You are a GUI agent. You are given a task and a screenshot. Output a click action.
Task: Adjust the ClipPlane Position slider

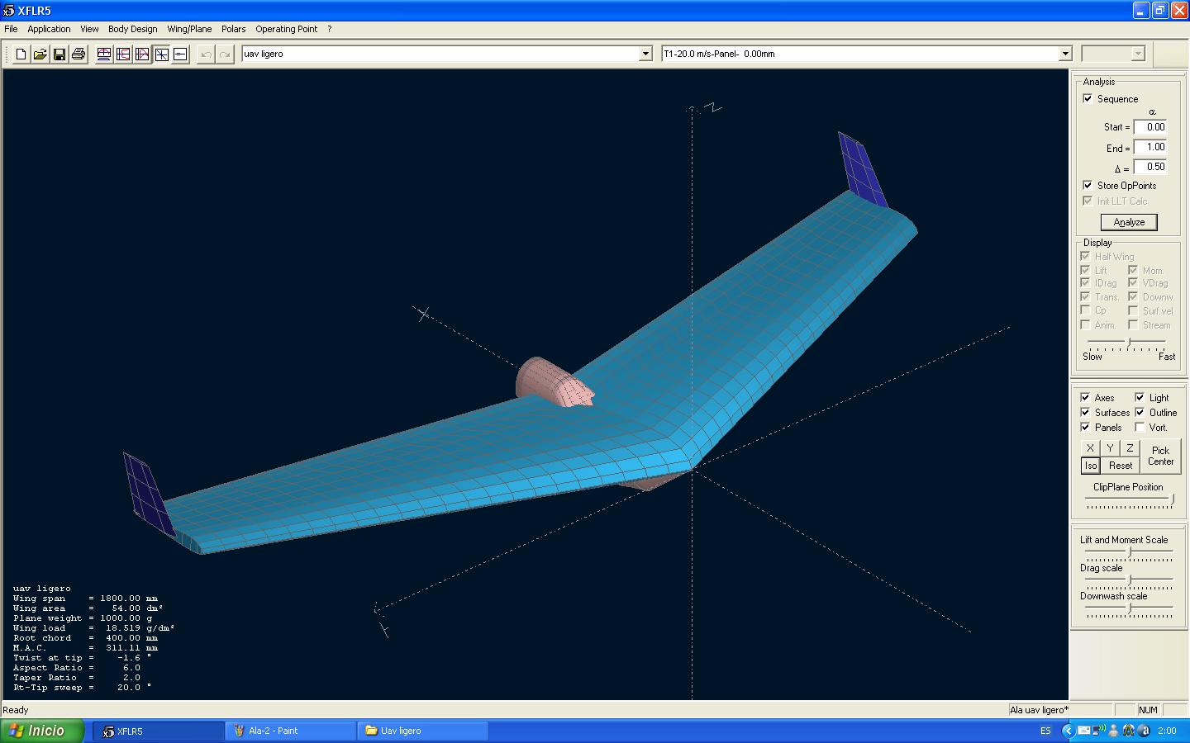pyautogui.click(x=1171, y=500)
